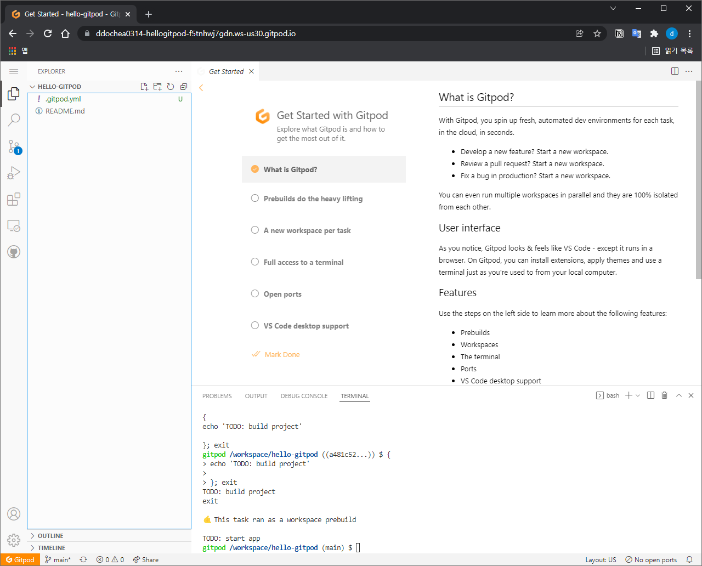Open terminal launch profile dropdown arrow

(638, 395)
